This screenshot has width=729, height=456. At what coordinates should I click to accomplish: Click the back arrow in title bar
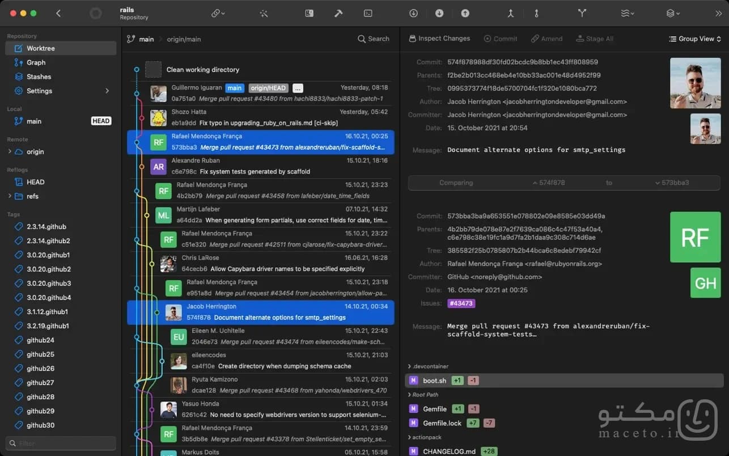[x=58, y=13]
